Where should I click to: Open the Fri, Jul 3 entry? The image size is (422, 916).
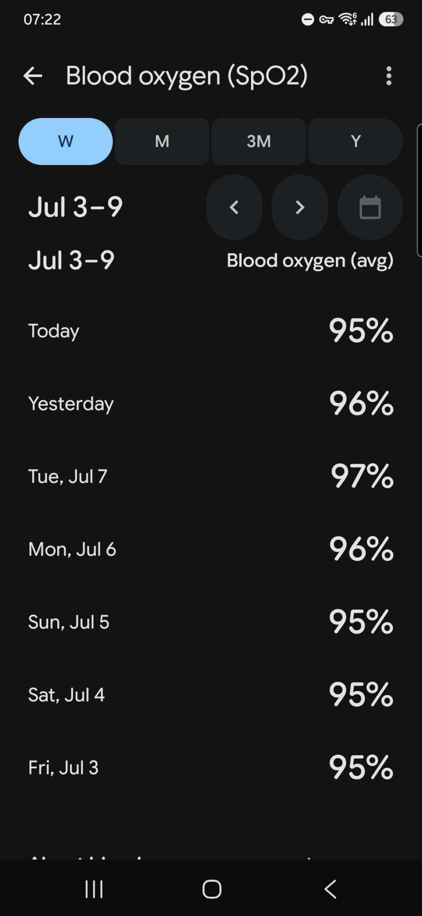[x=211, y=767]
